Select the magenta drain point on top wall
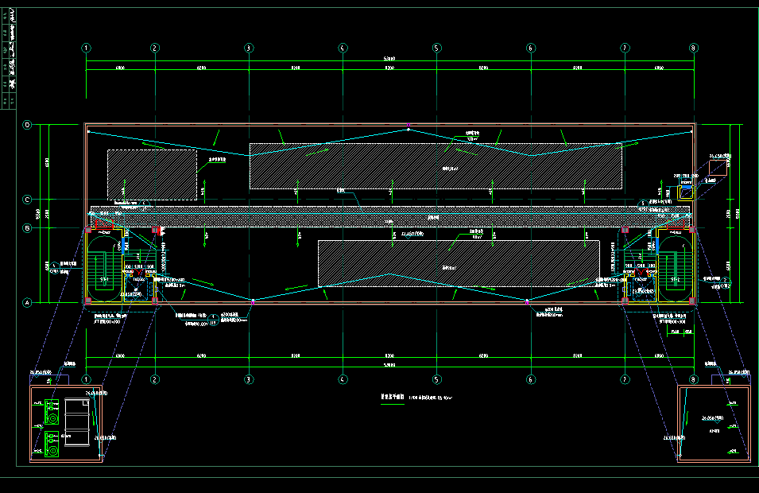 pyautogui.click(x=408, y=127)
